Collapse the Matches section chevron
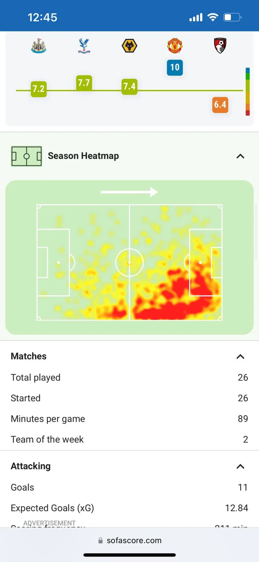This screenshot has width=259, height=562. point(240,356)
